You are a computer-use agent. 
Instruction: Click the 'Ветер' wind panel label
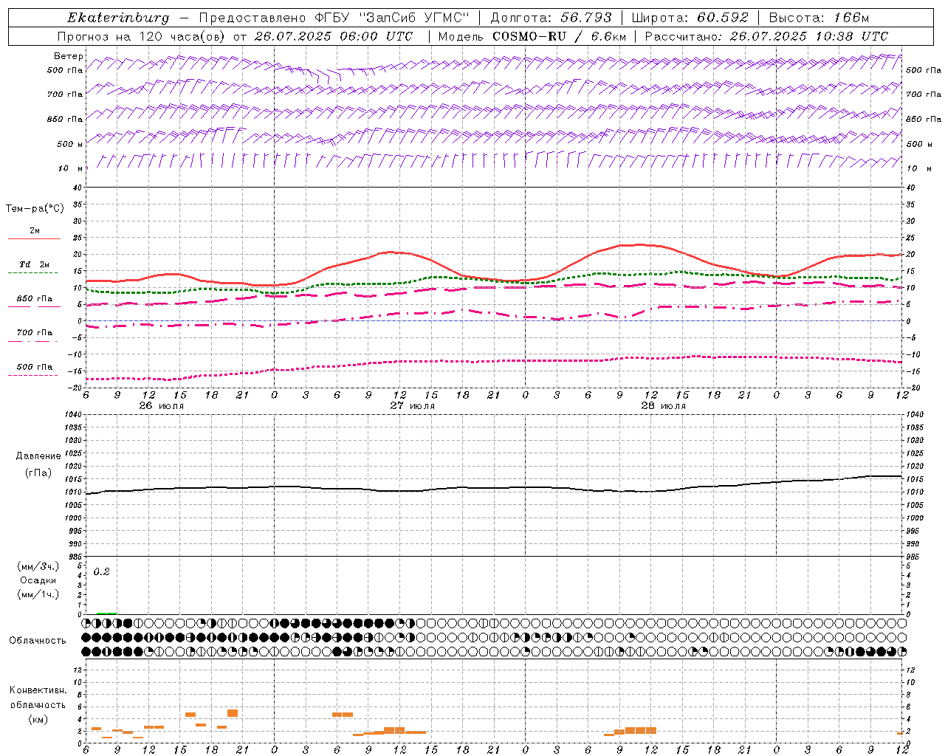(69, 56)
